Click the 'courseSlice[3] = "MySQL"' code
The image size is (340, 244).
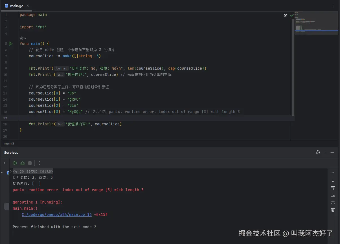tap(56, 112)
